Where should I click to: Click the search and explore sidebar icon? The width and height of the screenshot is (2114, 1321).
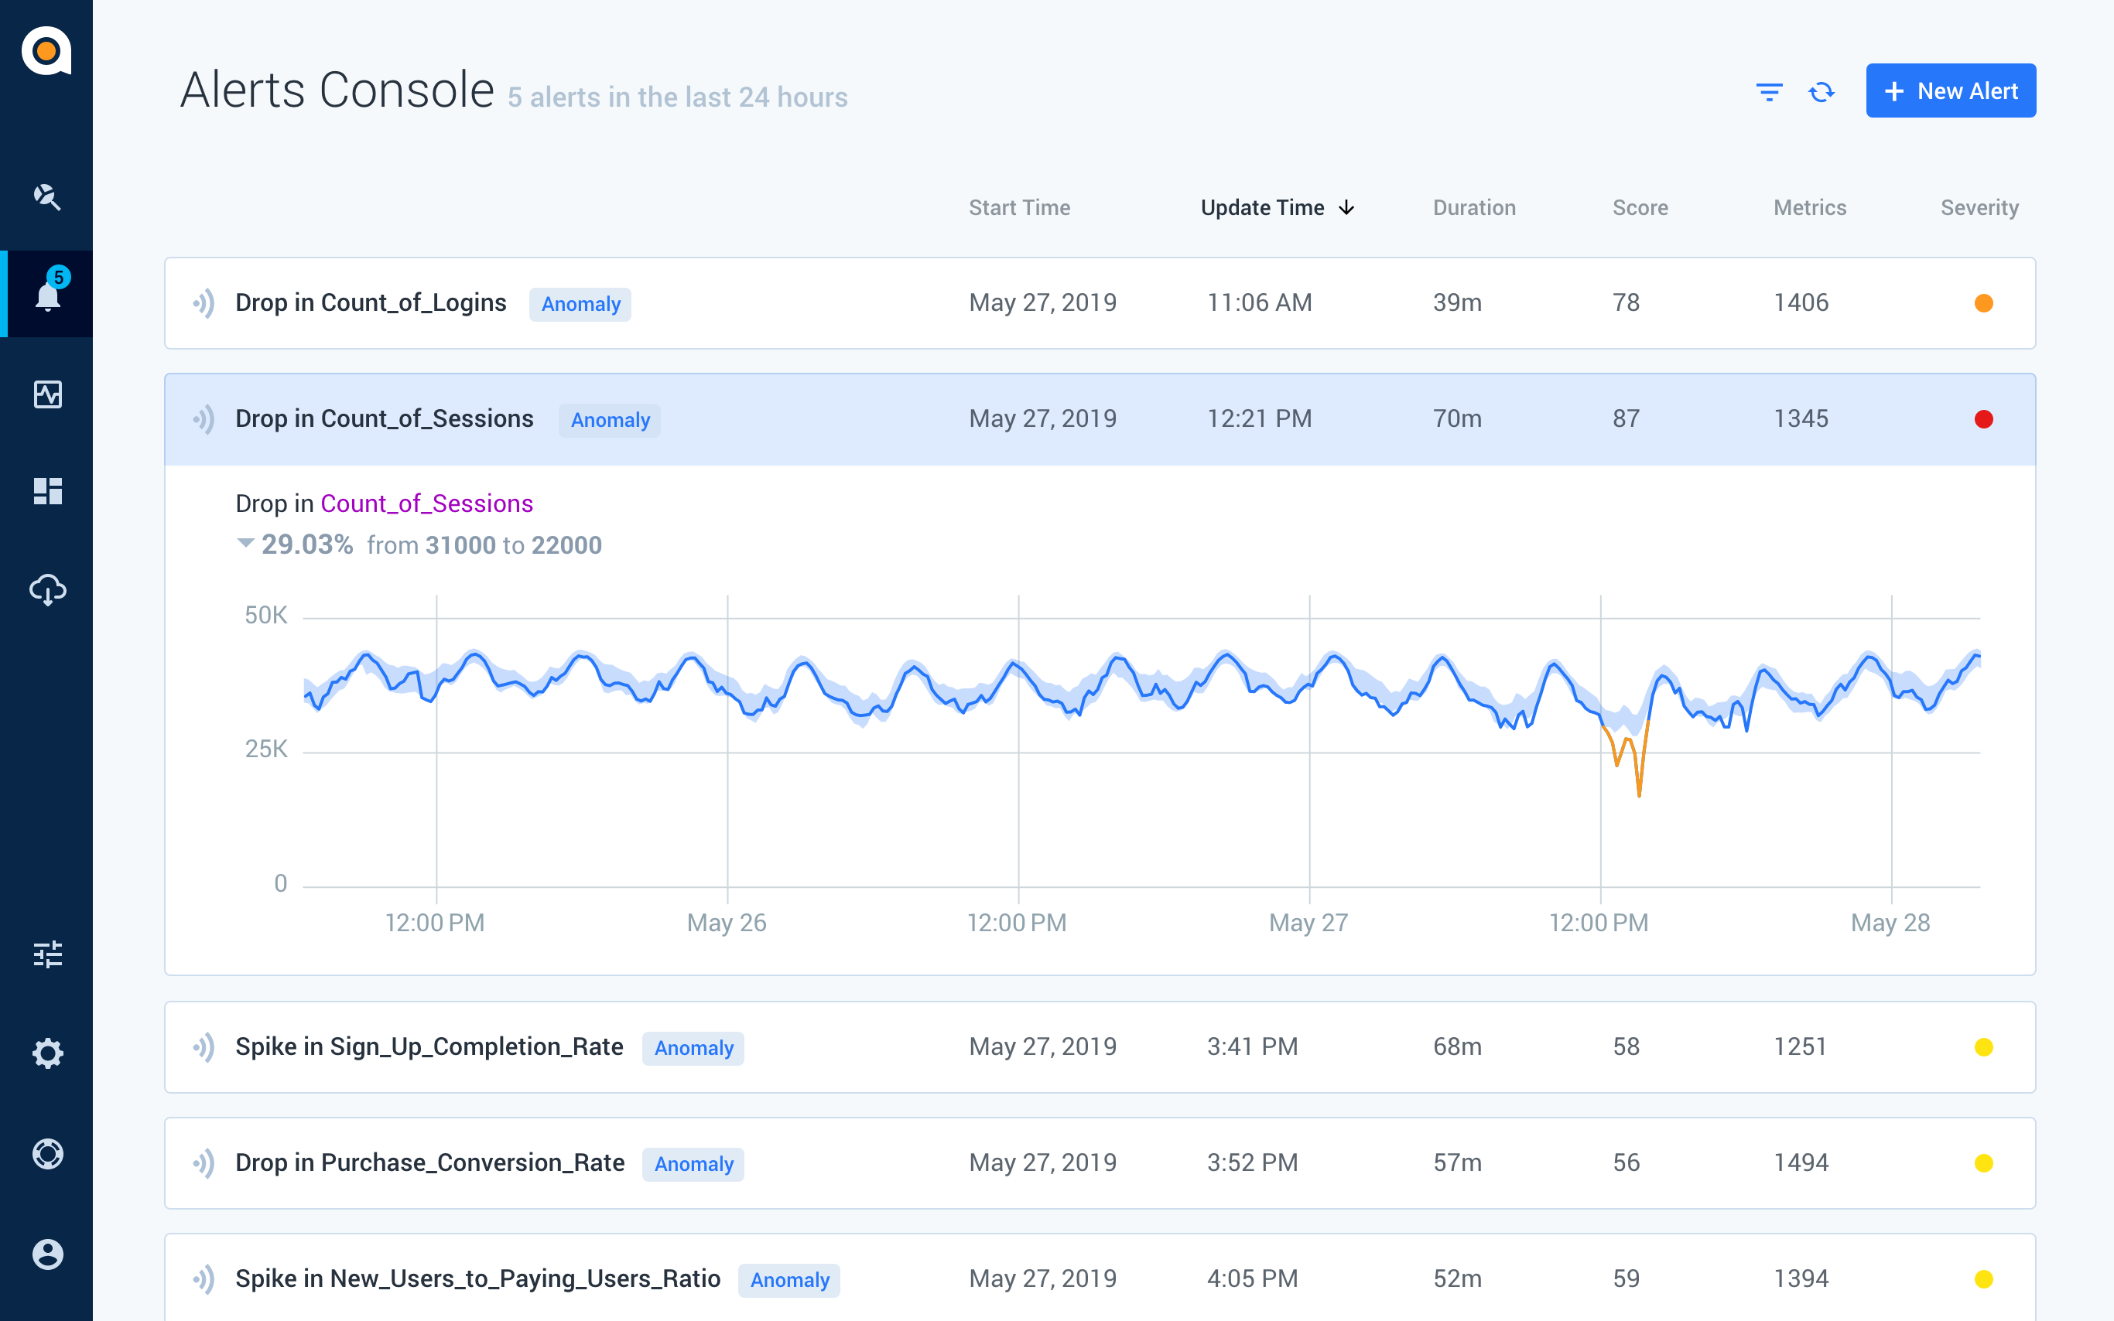[47, 196]
